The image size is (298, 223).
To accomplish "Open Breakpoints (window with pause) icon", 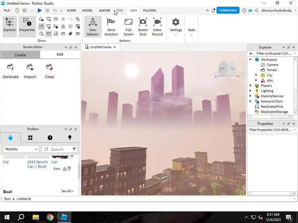I will pos(77,26).
